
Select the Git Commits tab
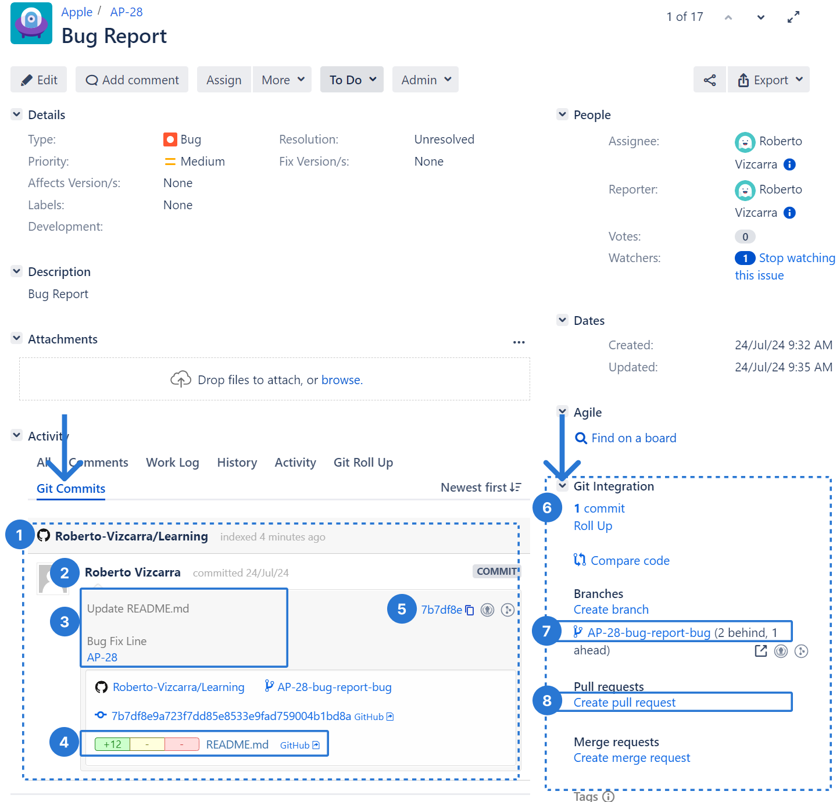(71, 489)
